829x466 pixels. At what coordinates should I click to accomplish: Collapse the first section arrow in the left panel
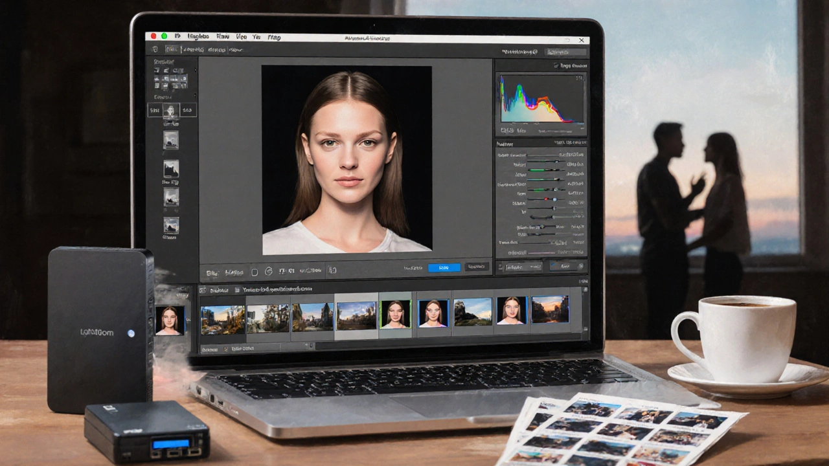pos(196,69)
